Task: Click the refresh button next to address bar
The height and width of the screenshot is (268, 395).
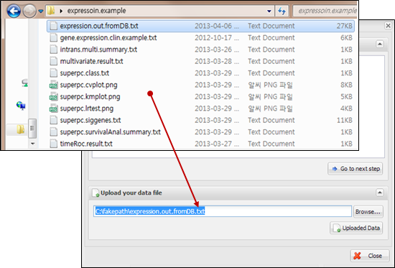Action: [x=282, y=11]
